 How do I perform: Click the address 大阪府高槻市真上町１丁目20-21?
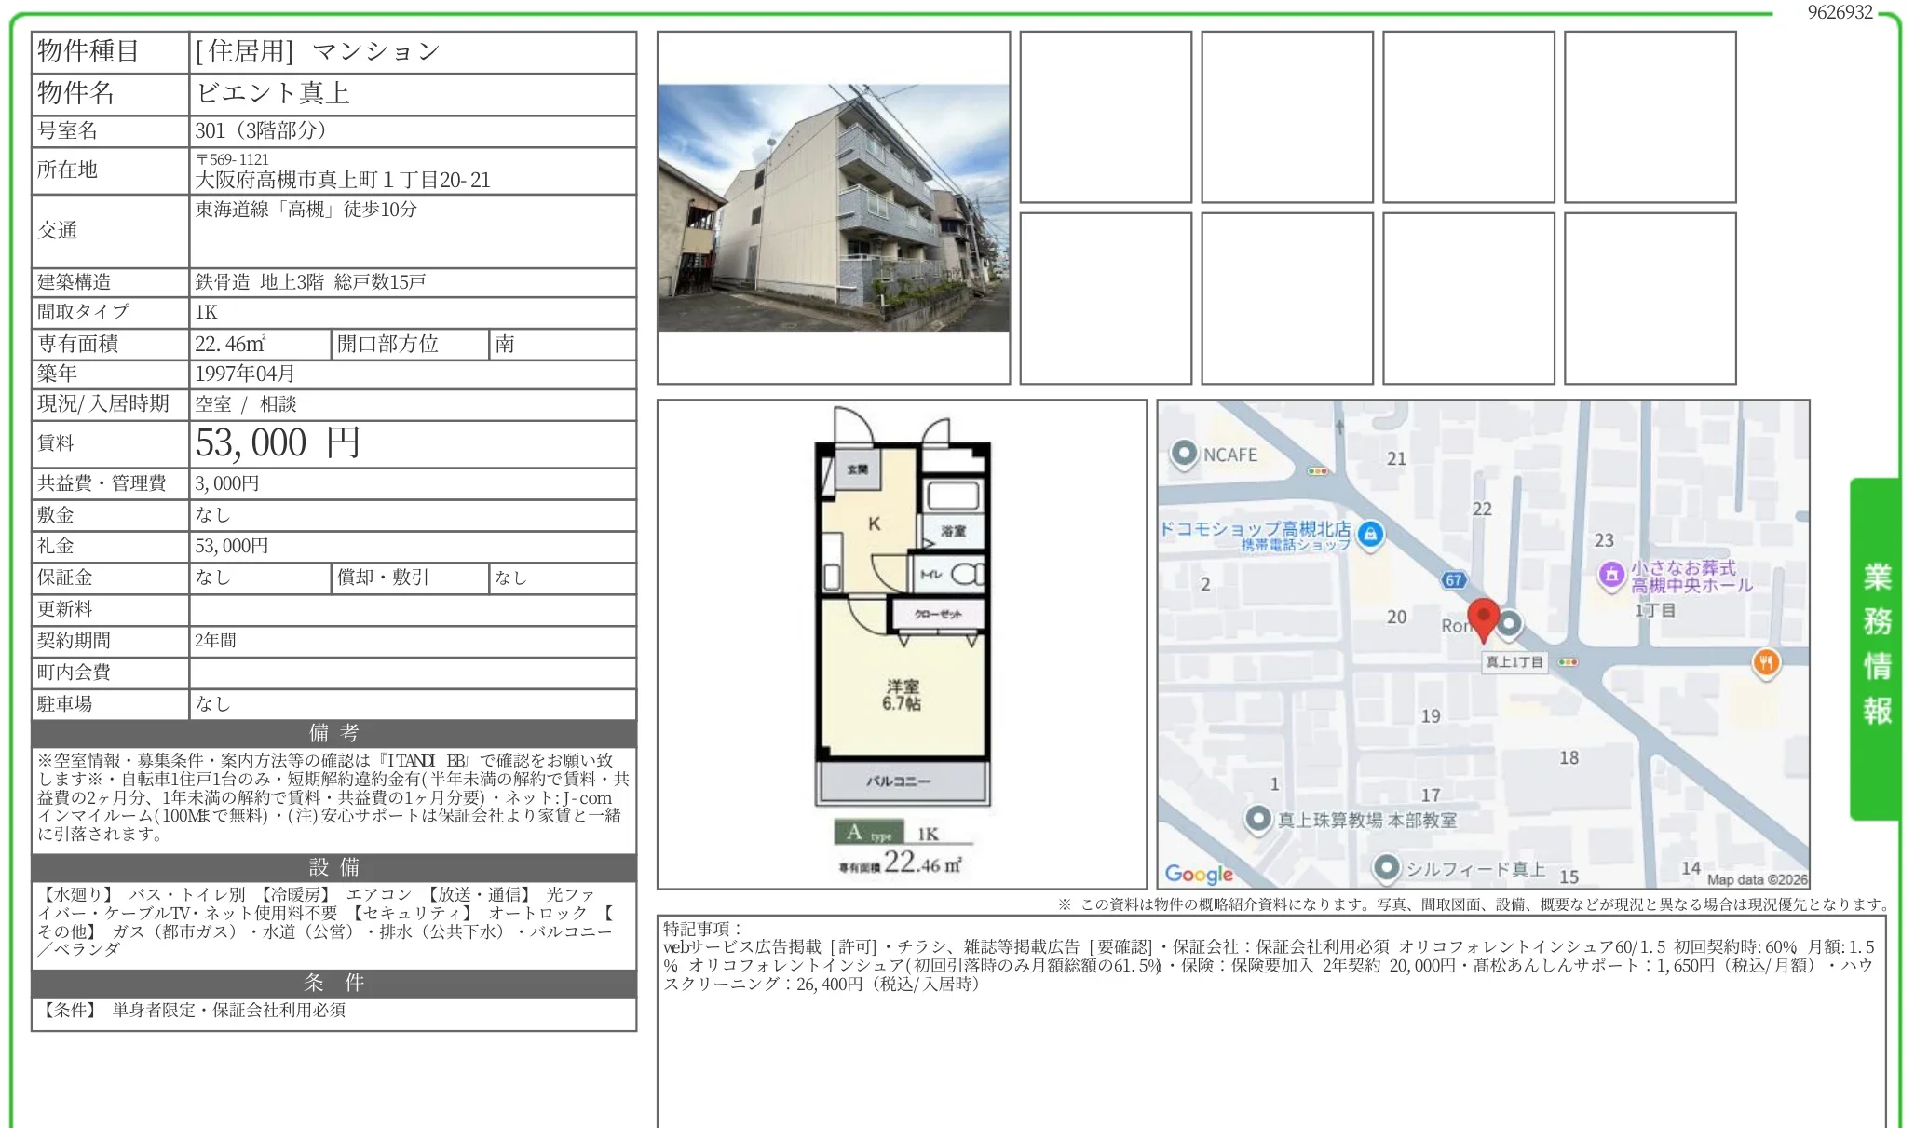343,180
